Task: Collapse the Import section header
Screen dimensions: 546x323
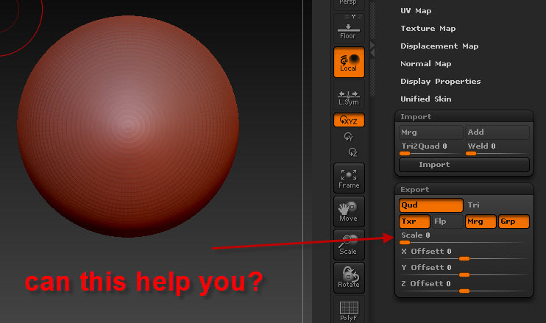Action: [x=464, y=116]
